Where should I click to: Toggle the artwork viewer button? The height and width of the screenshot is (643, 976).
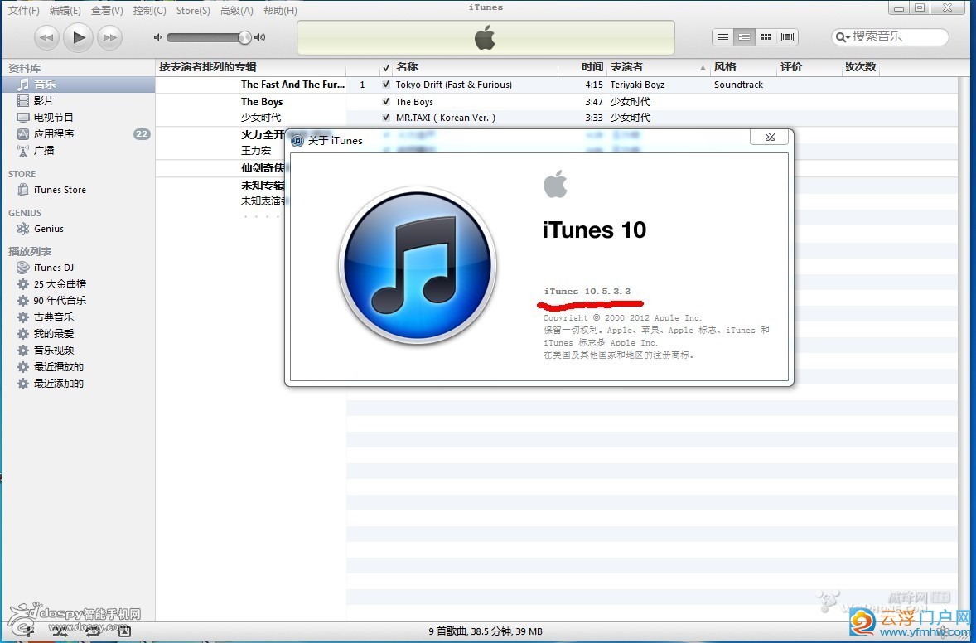pyautogui.click(x=124, y=631)
